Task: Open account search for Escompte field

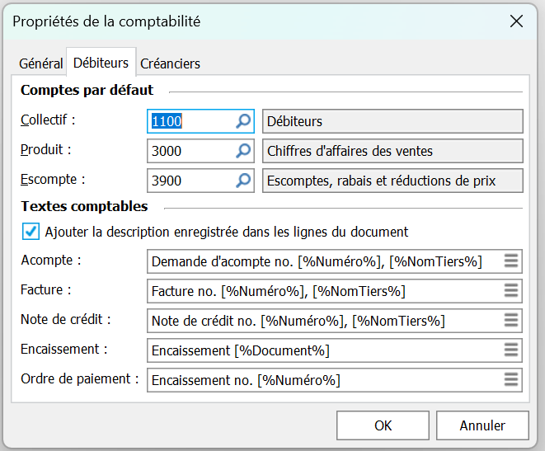Action: click(243, 181)
